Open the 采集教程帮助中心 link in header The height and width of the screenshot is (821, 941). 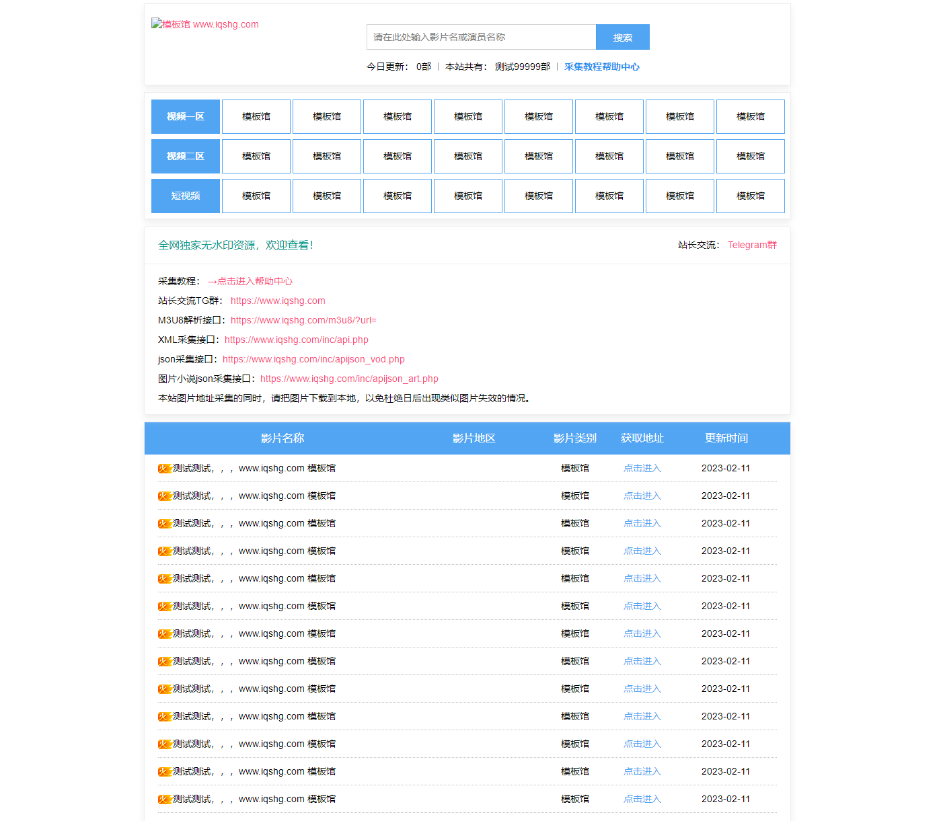pyautogui.click(x=601, y=67)
